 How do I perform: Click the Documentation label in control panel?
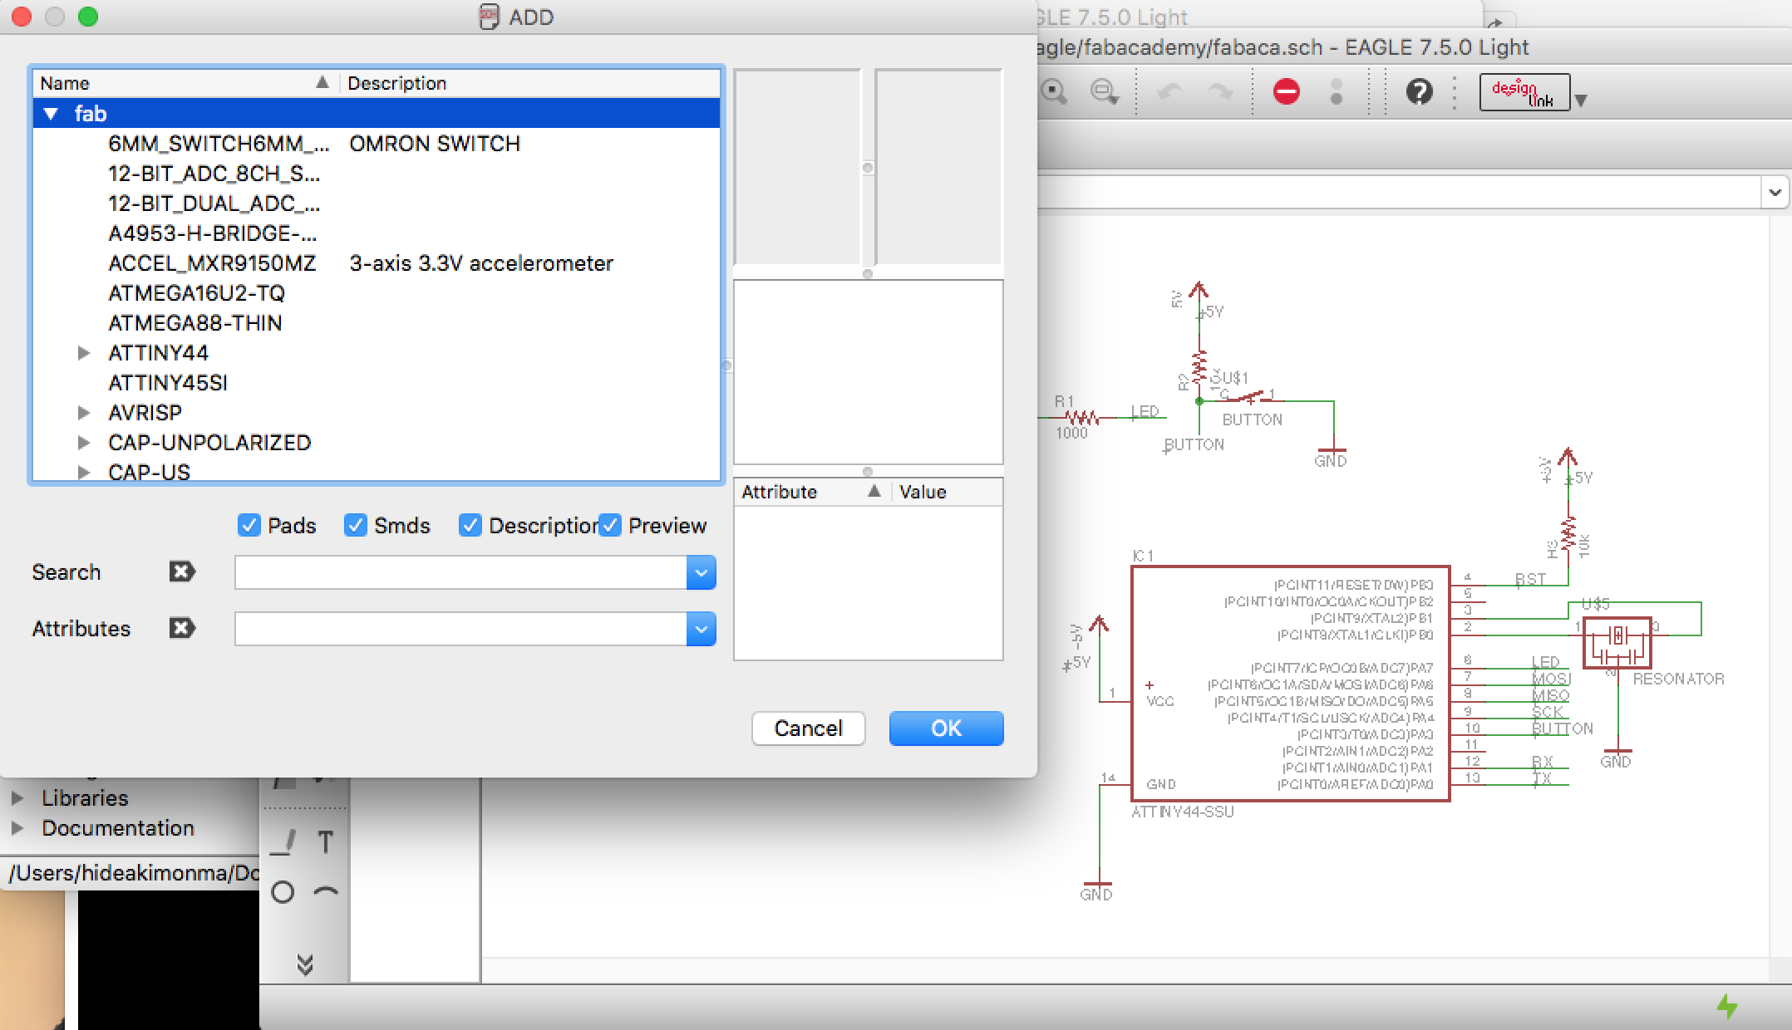click(118, 828)
